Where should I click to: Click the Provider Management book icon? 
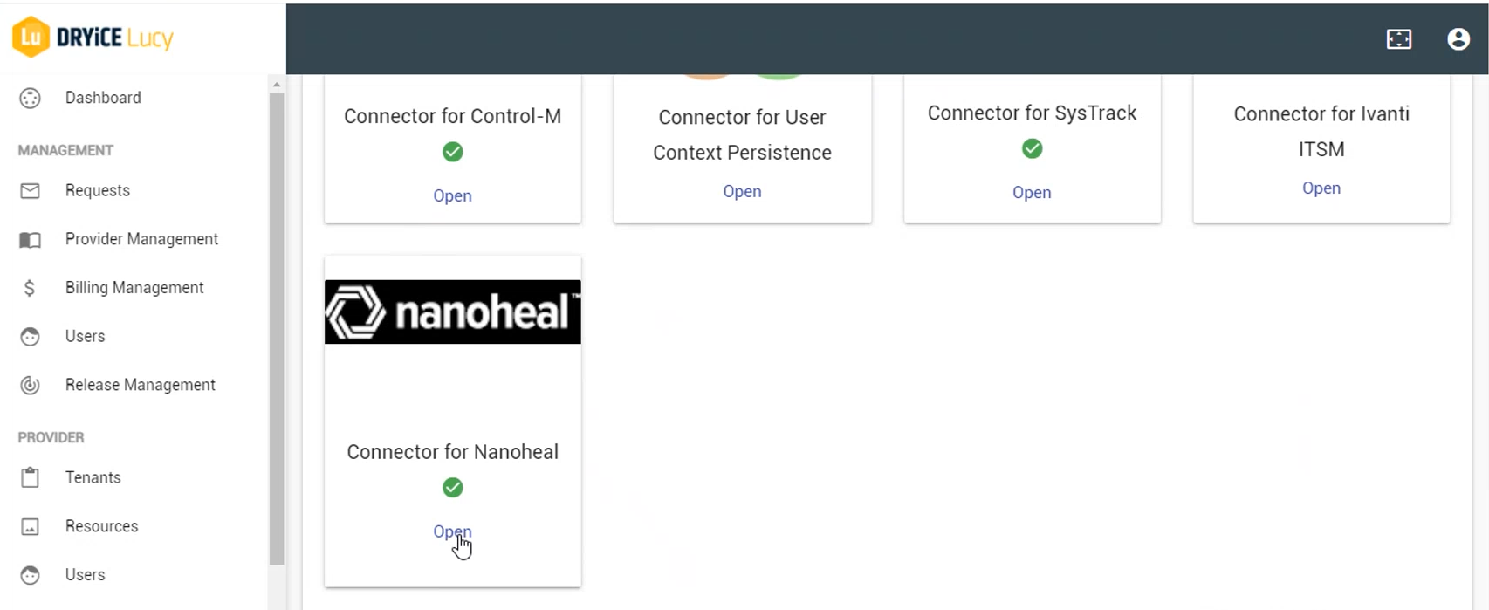click(30, 240)
